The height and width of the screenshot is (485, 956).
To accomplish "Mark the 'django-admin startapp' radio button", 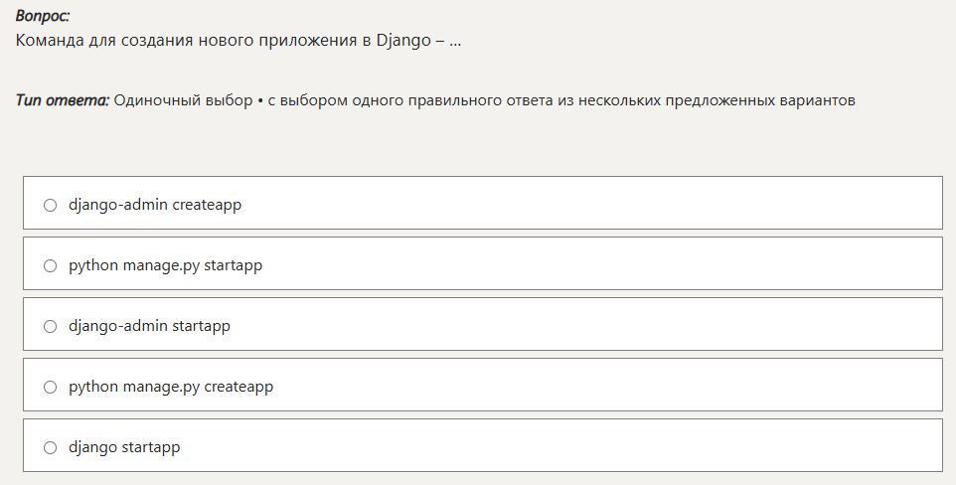I will [x=51, y=327].
